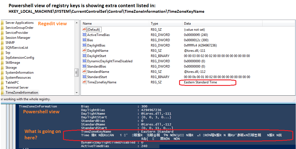
Task: Click PowerShell DaylightStart property line
Action: tap(126, 117)
